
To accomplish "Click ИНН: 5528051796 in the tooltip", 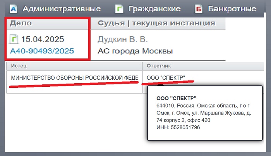I will click(x=178, y=127).
